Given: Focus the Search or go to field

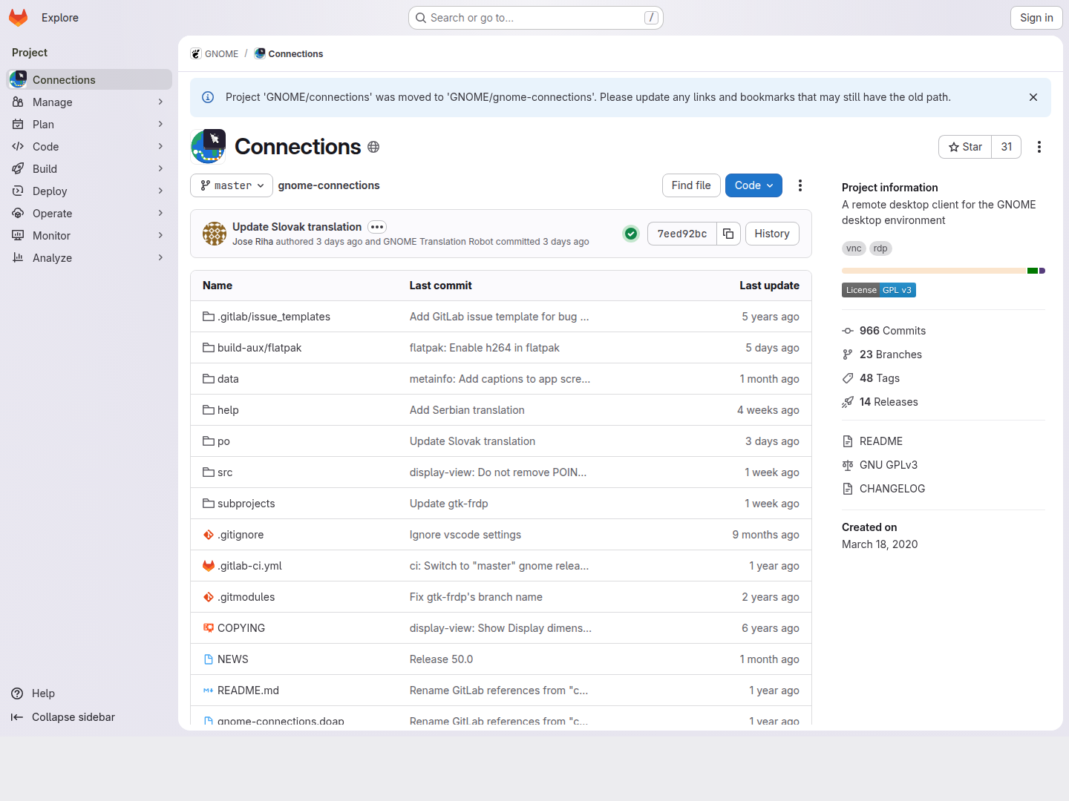Looking at the screenshot, I should pos(536,18).
